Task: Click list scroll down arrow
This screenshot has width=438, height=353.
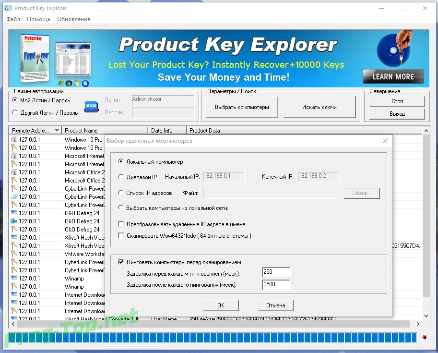Action: (x=426, y=316)
